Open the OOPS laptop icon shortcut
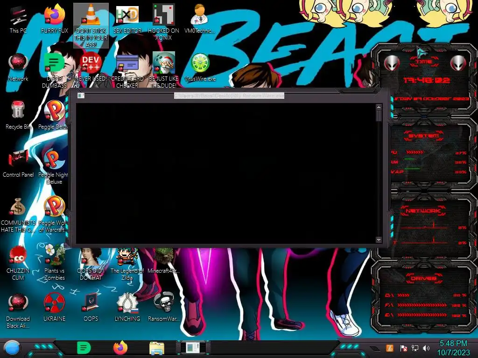Image resolution: width=478 pixels, height=358 pixels. 91,308
